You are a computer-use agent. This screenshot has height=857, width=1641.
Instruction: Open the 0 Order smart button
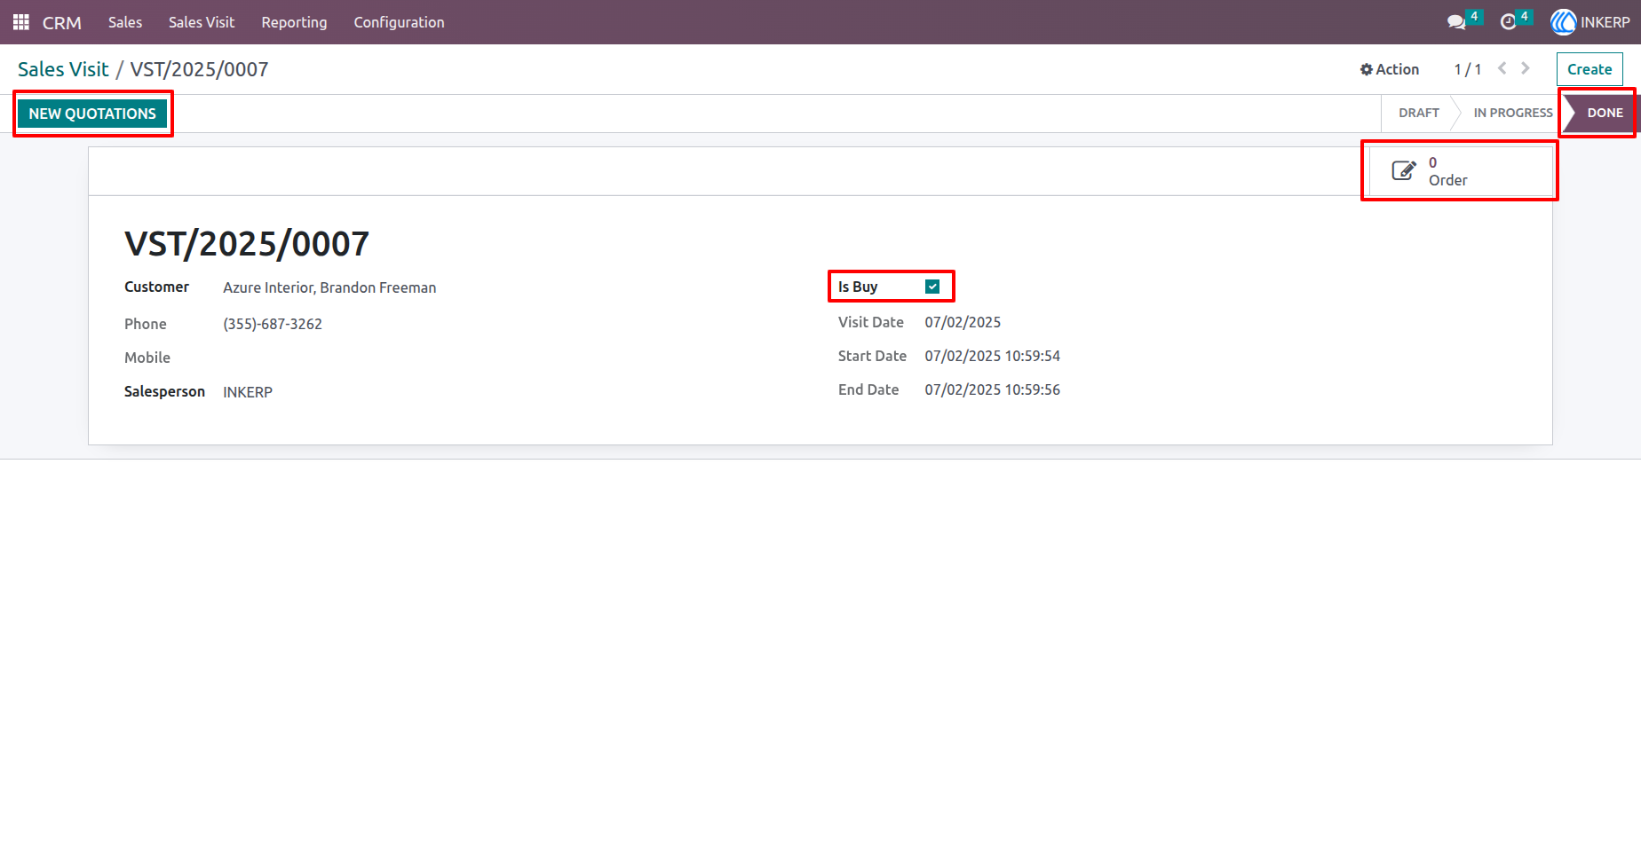(1461, 170)
